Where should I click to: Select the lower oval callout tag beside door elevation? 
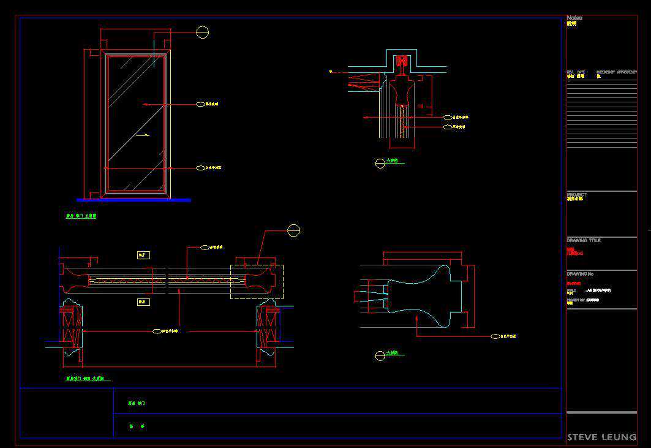200,167
